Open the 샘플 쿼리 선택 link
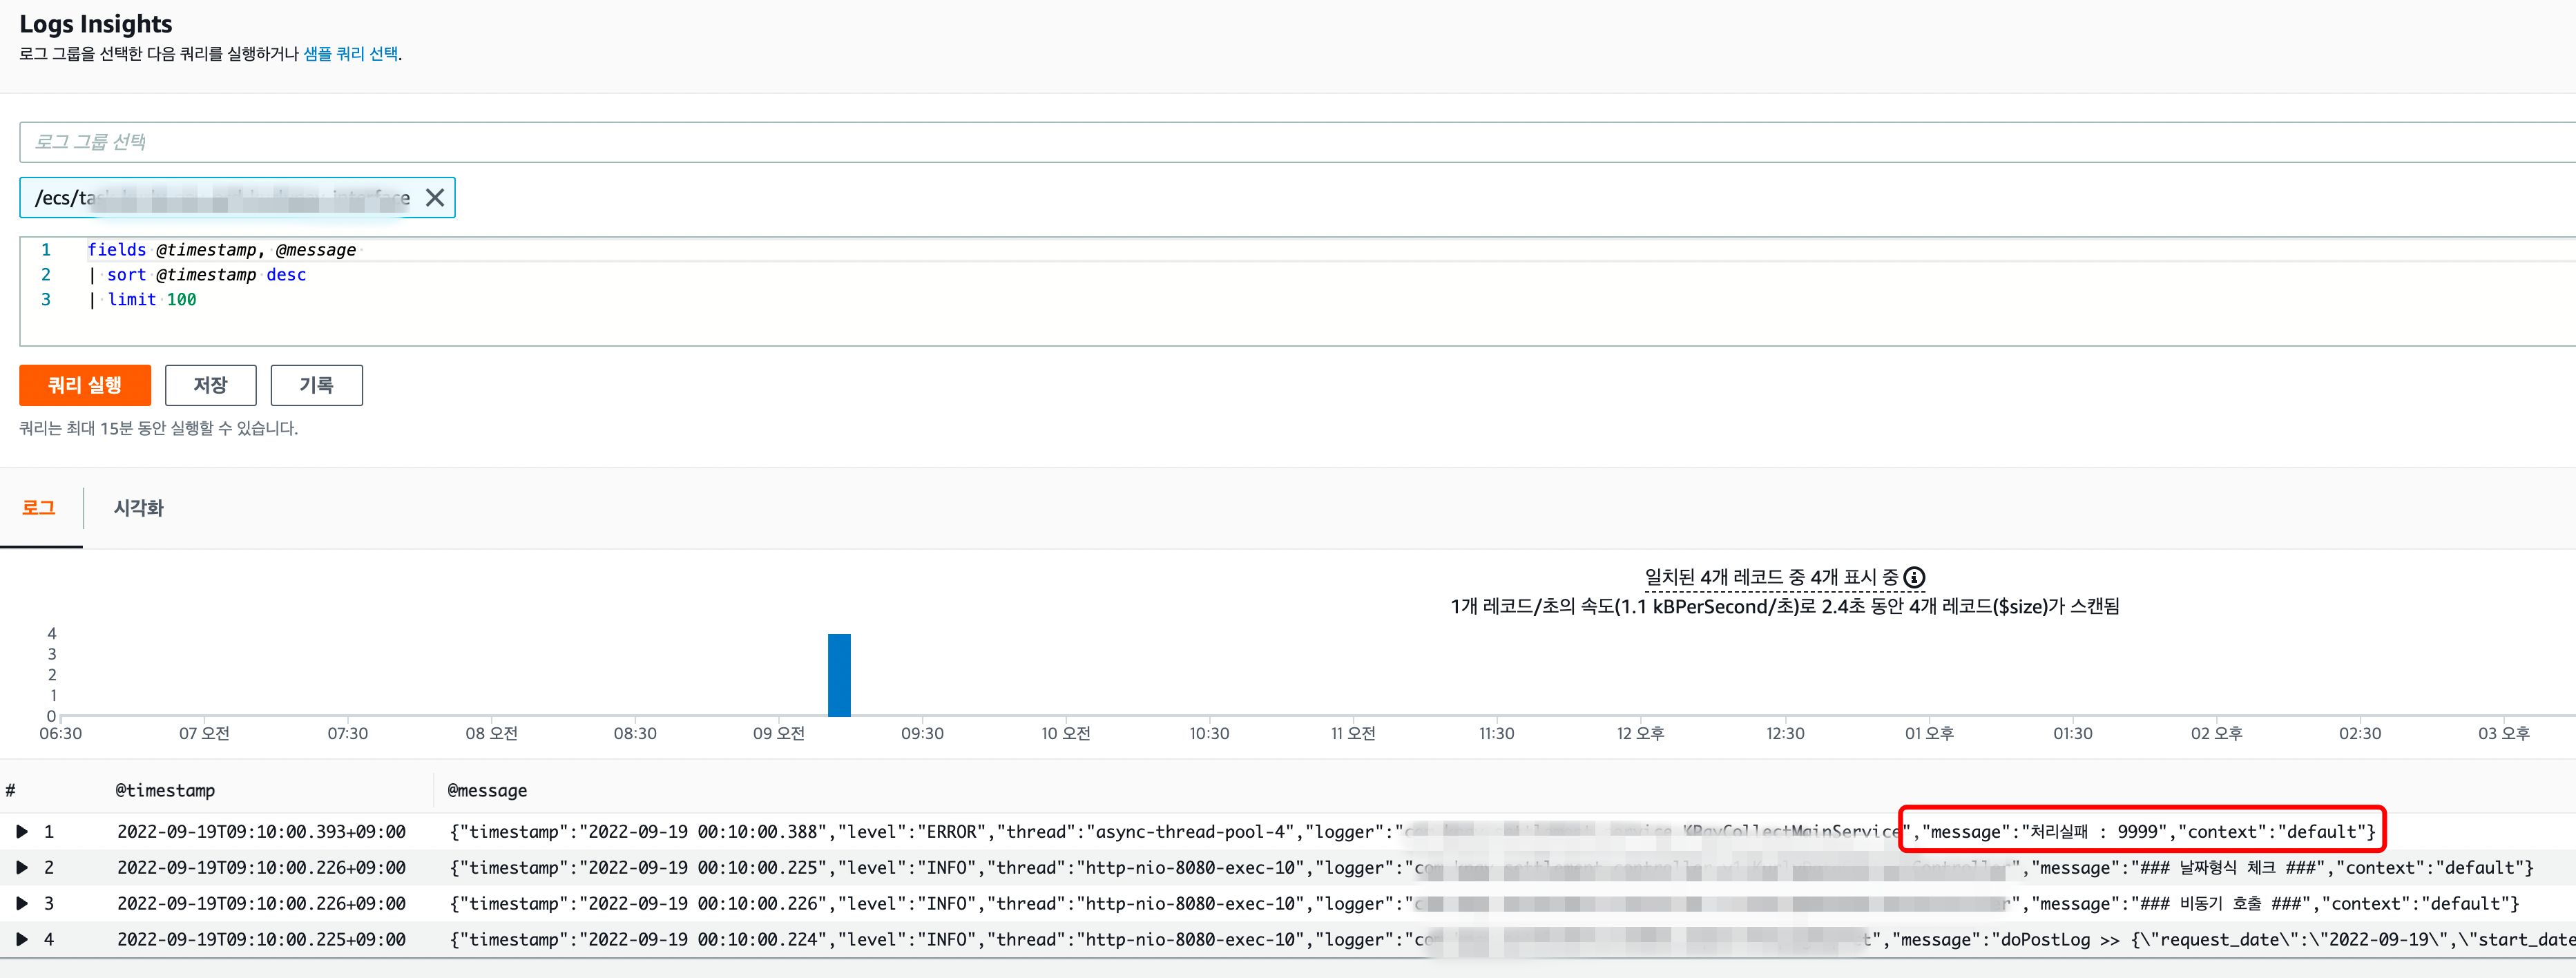This screenshot has width=2576, height=978. pos(350,54)
